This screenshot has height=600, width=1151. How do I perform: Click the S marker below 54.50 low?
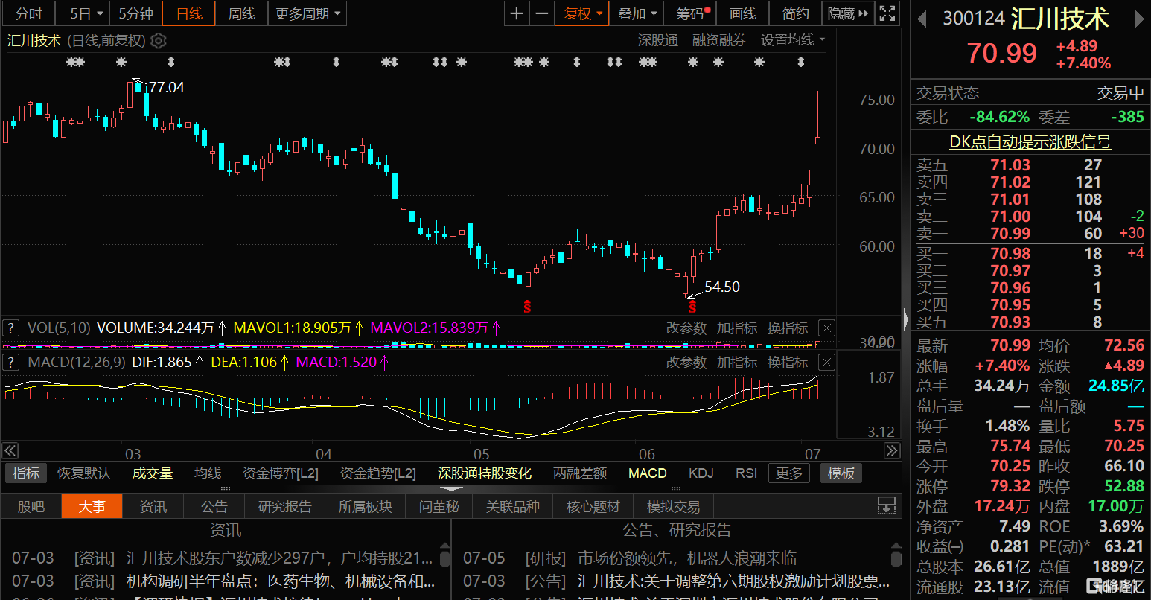pyautogui.click(x=692, y=305)
